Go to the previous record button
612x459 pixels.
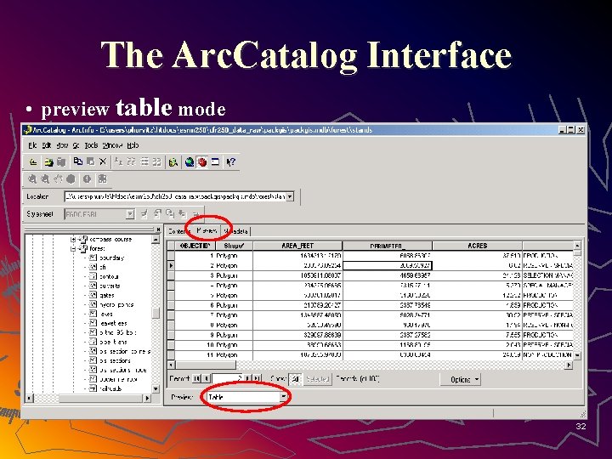coord(206,378)
